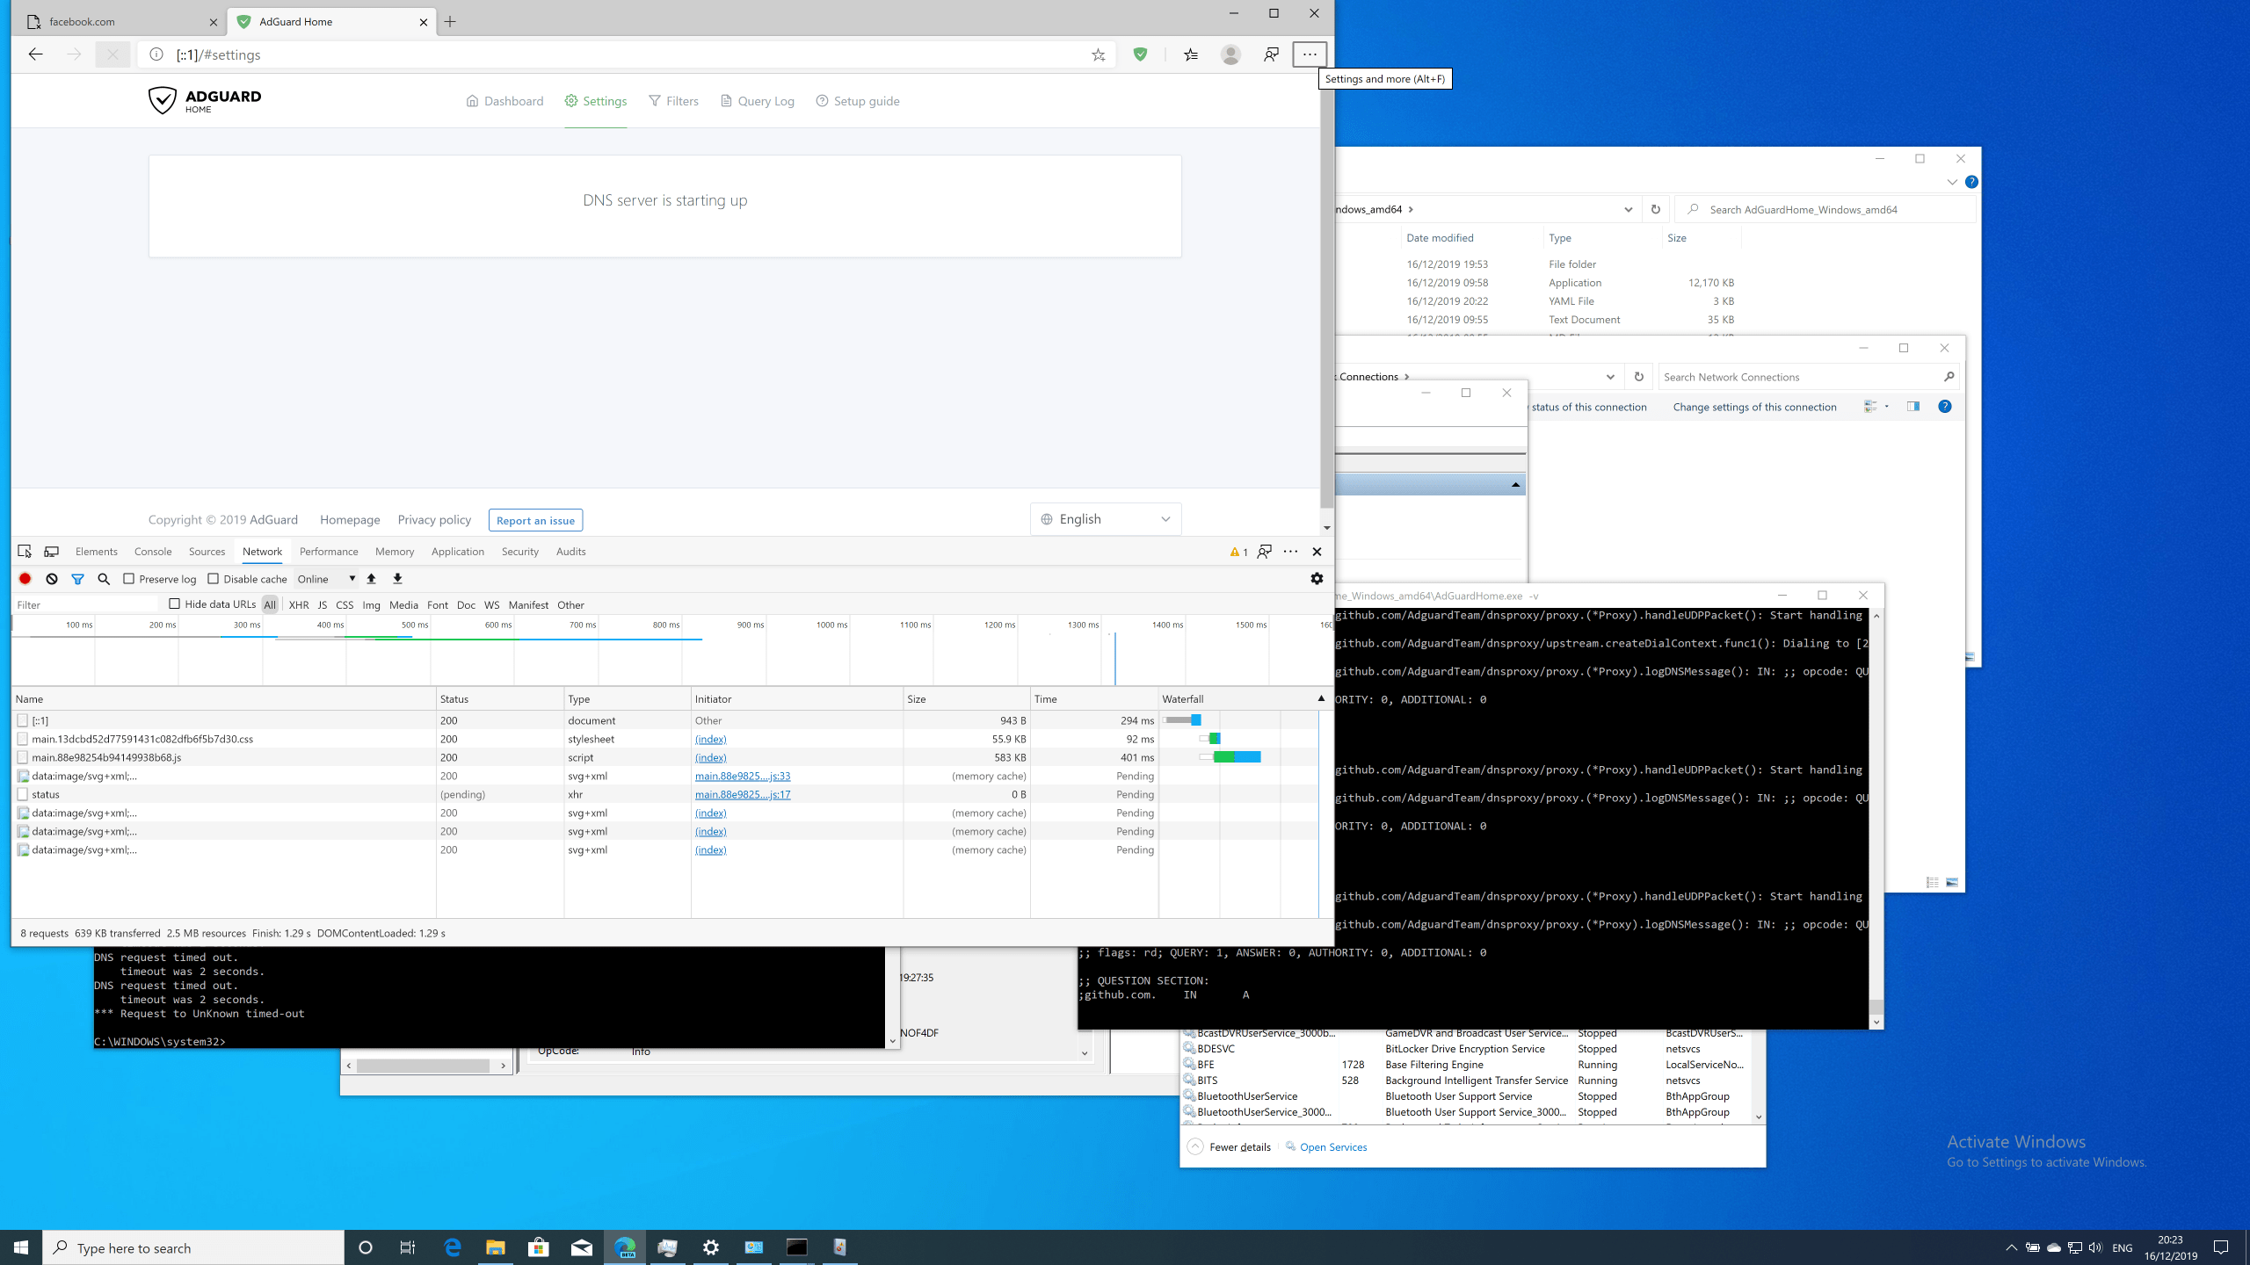Click the AdGuard Home logo
The image size is (2250, 1265).
coord(205,101)
